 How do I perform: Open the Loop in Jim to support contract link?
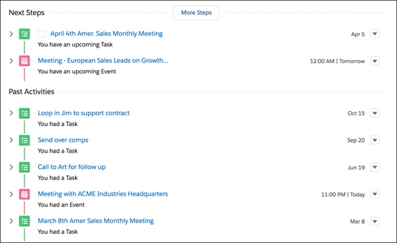pyautogui.click(x=84, y=113)
